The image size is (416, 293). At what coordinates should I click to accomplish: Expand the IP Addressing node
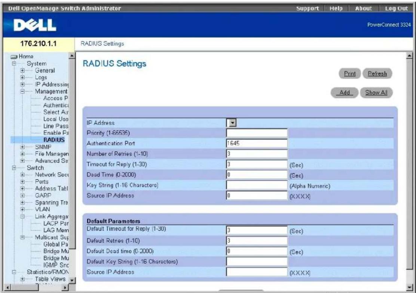pyautogui.click(x=22, y=84)
